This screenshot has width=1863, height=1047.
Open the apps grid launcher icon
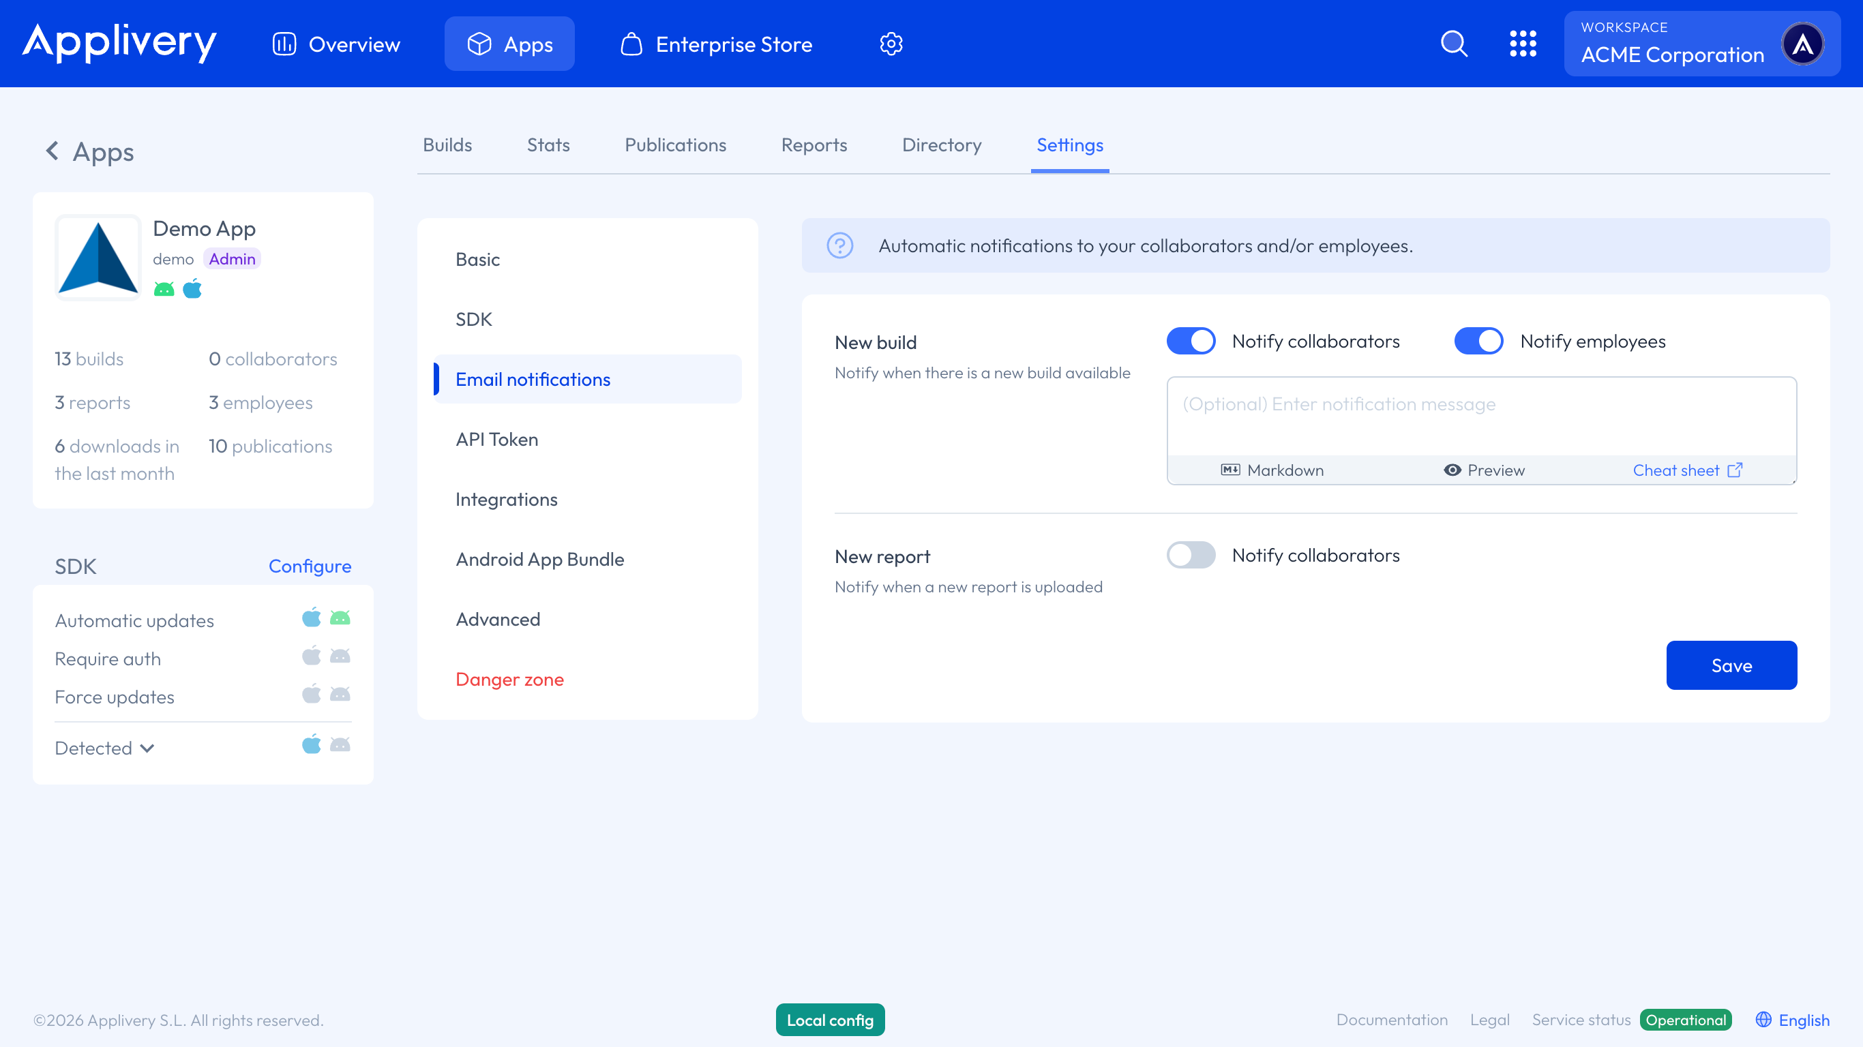1522,44
